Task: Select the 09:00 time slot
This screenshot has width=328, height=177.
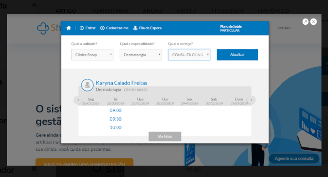Action: (x=116, y=110)
